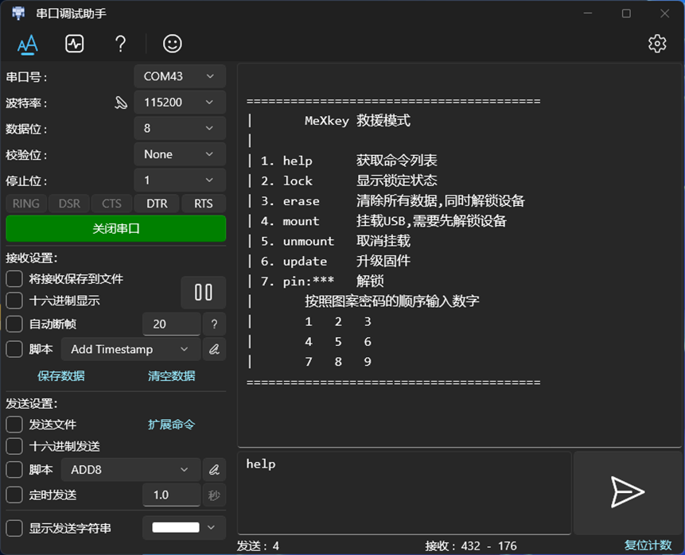The image size is (685, 555).
Task: Switch to the waveform monitor view
Action: pyautogui.click(x=74, y=44)
